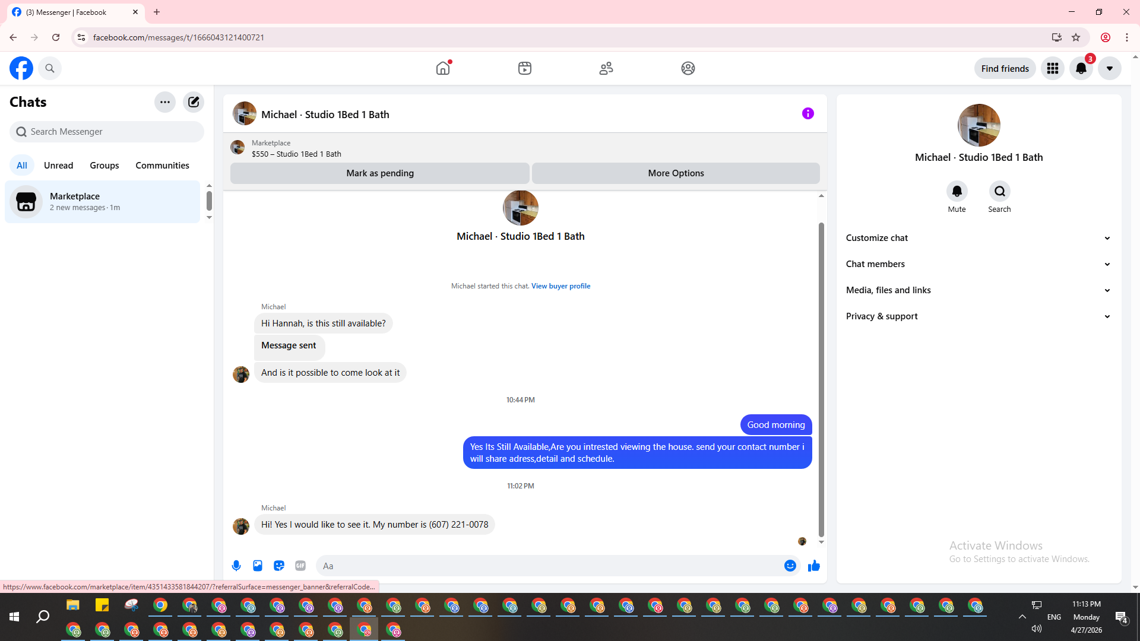Attach a photo with the image icon

pyautogui.click(x=258, y=566)
